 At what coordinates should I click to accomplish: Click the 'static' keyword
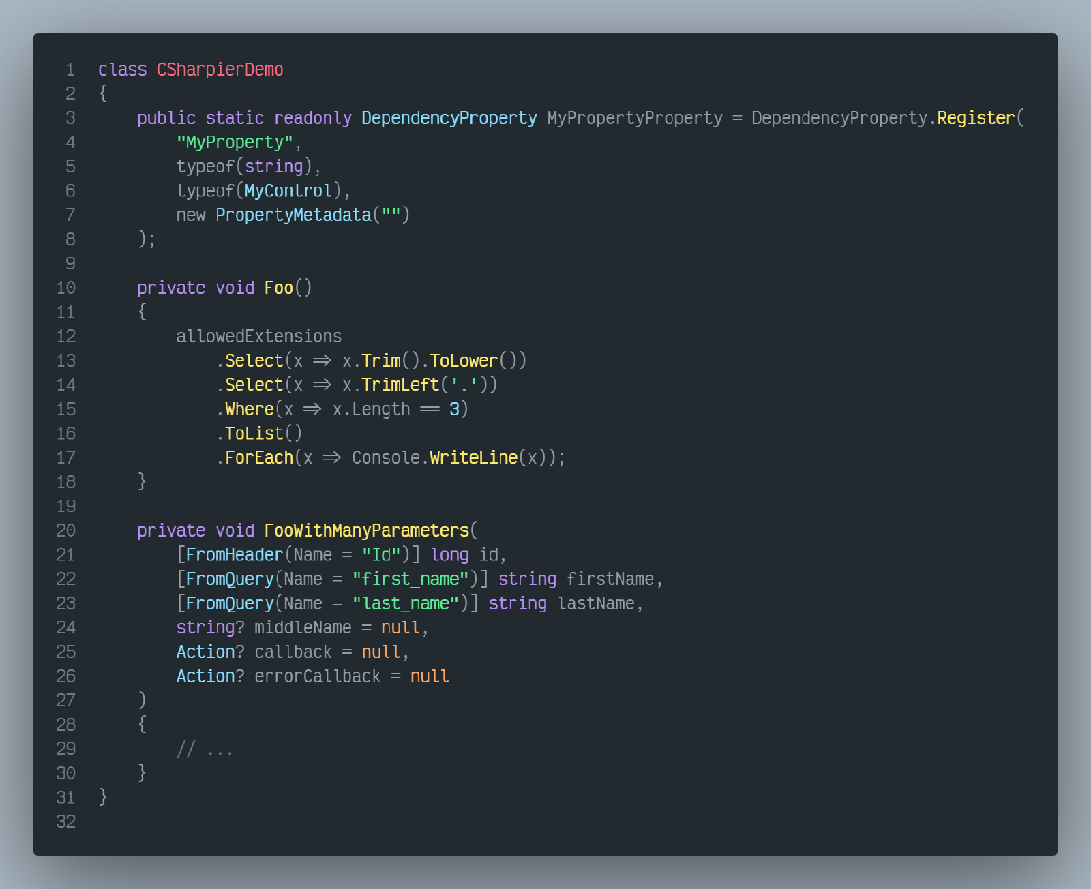pyautogui.click(x=235, y=119)
